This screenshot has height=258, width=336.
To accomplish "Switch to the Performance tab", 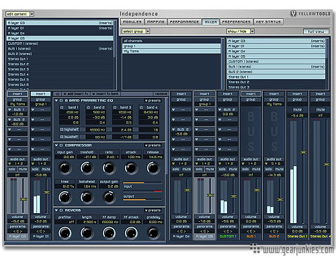I will tap(184, 22).
